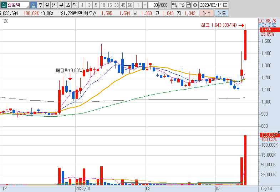280x192 pixels.
Task: Click the custom interval value box
Action: click(x=138, y=5)
